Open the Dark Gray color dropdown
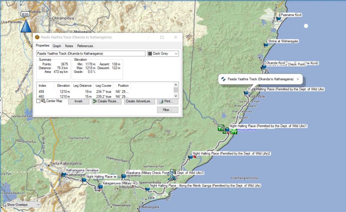Image resolution: width=346 pixels, height=212 pixels. tap(163, 53)
